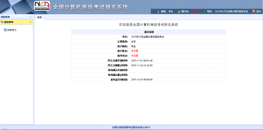Open 当前考次 from the navigation tree
Image resolution: width=263 pixels, height=130 pixels.
(12, 30)
